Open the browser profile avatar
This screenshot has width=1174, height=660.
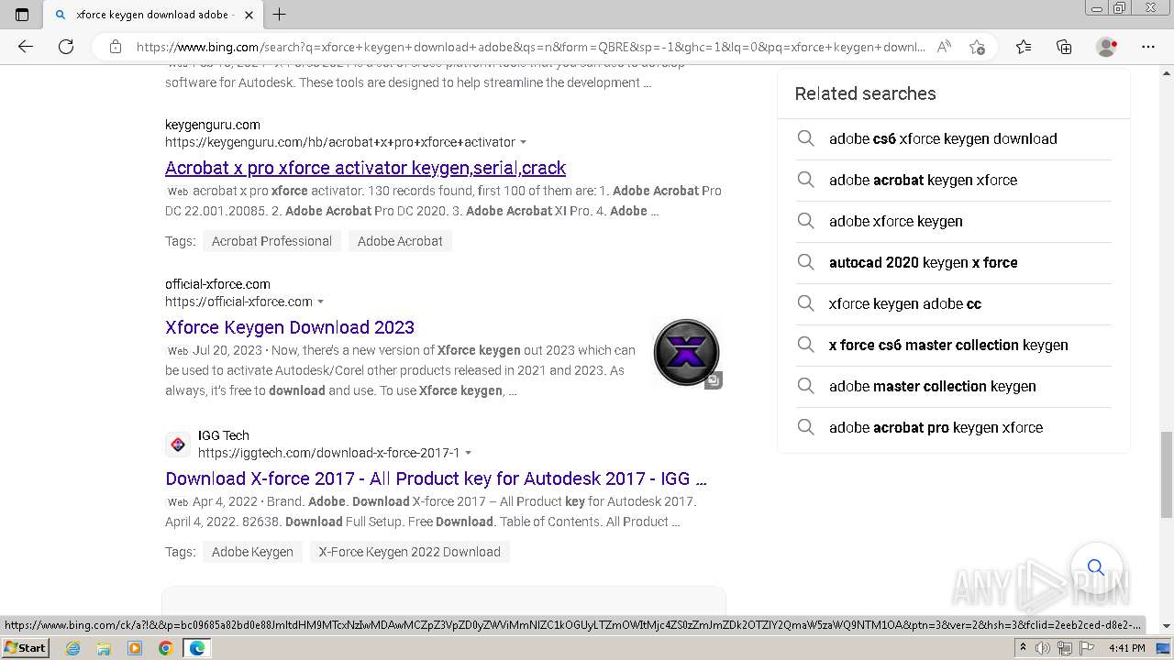click(1107, 47)
